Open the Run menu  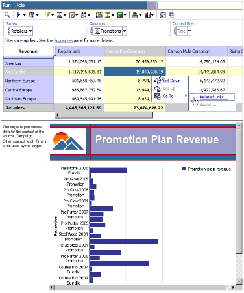(x=6, y=5)
